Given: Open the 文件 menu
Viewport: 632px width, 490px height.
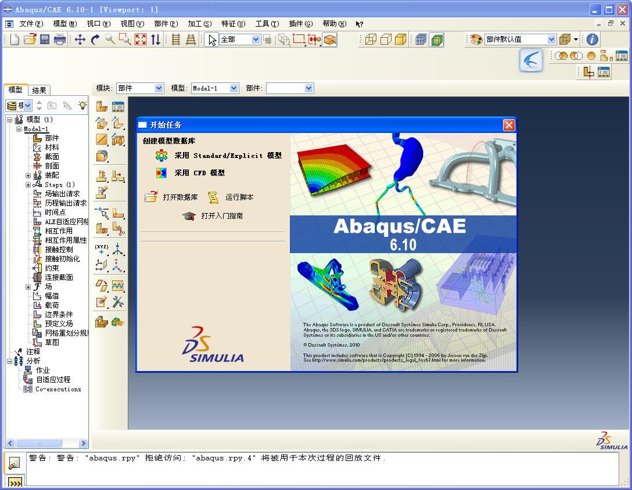Looking at the screenshot, I should pos(31,24).
